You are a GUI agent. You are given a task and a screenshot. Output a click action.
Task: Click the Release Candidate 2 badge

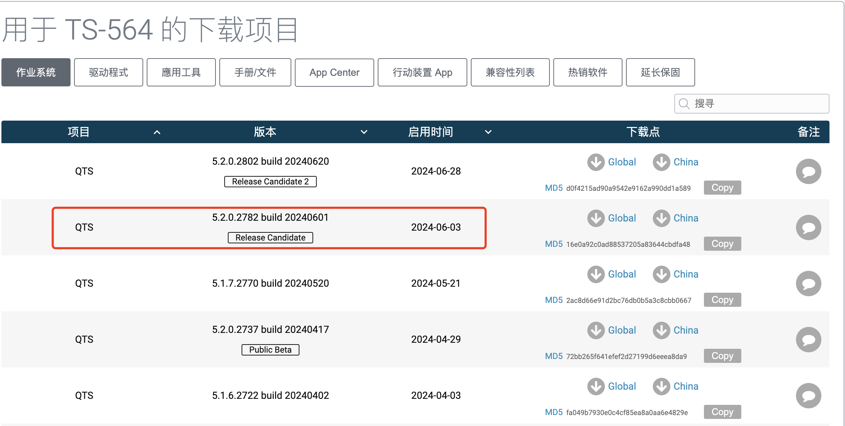pos(270,182)
